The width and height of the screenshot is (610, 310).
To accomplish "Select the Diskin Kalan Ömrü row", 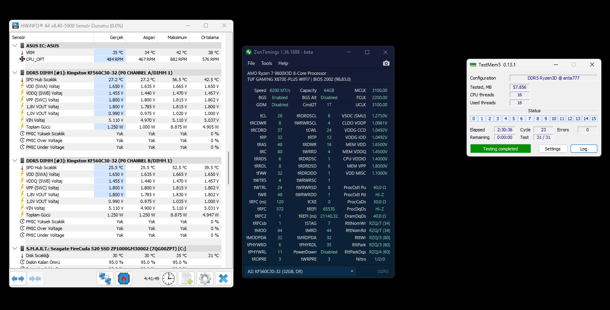I will point(115,262).
